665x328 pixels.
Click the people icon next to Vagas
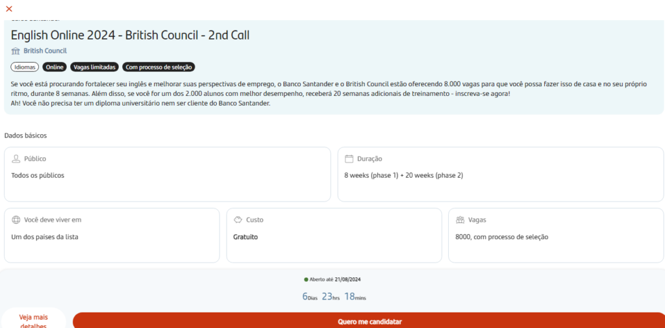click(x=460, y=220)
